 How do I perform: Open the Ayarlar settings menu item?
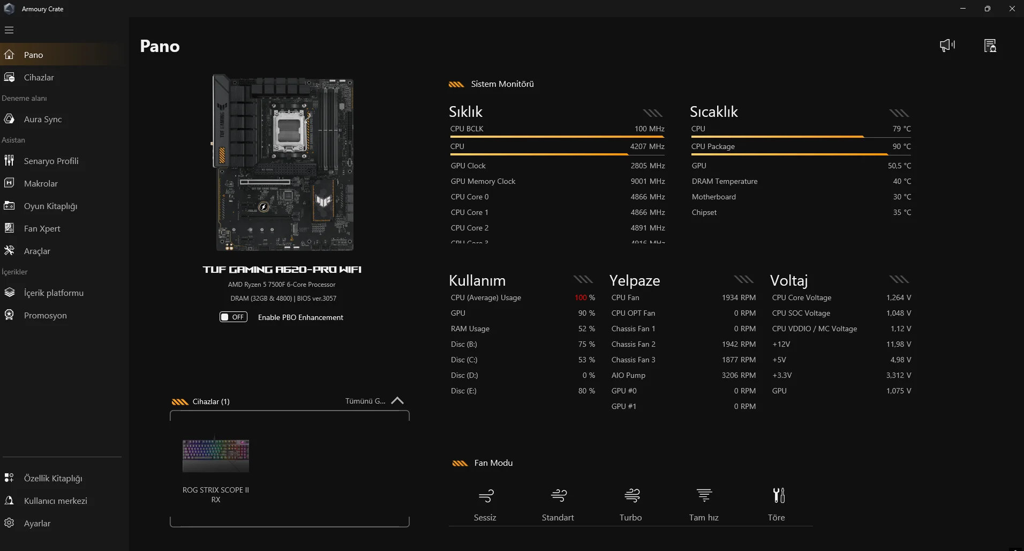(64, 523)
